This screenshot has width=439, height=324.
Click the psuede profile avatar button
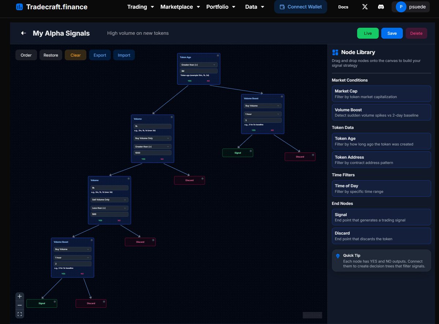(x=410, y=7)
